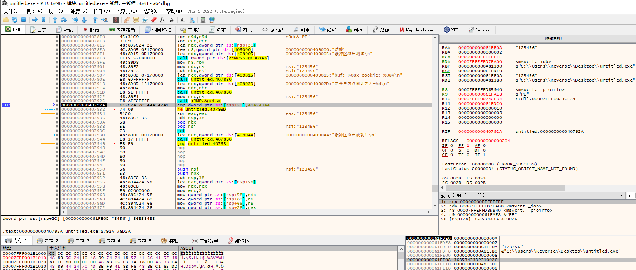The image size is (636, 270).
Task: Open Patches with the bandage icon
Action: click(127, 20)
